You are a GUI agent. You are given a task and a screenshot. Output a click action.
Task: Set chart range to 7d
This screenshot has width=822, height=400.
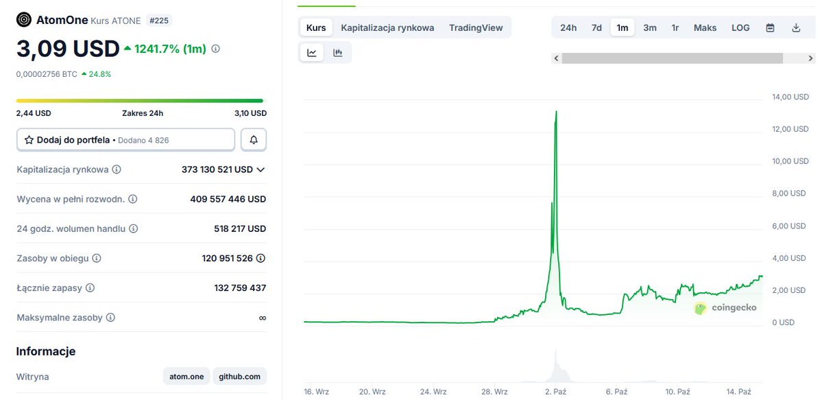point(596,28)
